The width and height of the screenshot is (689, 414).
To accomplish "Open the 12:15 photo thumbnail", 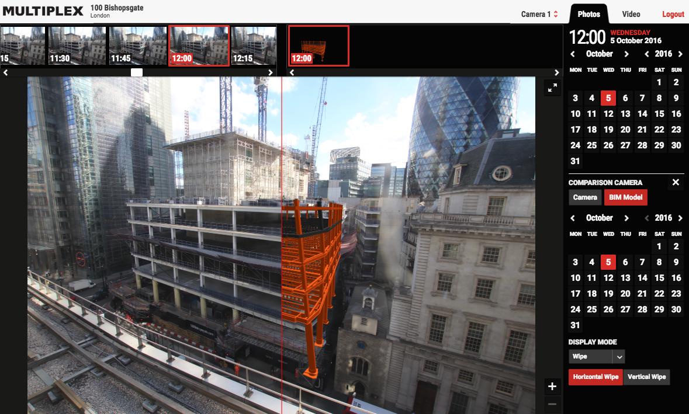I will (254, 46).
